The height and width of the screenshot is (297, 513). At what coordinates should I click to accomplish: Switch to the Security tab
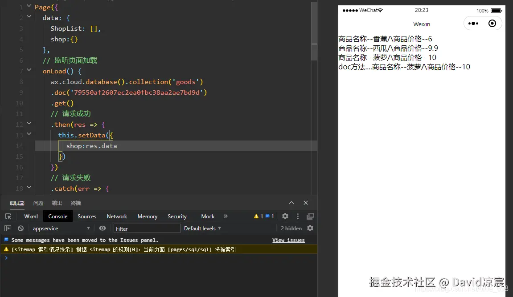(x=177, y=217)
